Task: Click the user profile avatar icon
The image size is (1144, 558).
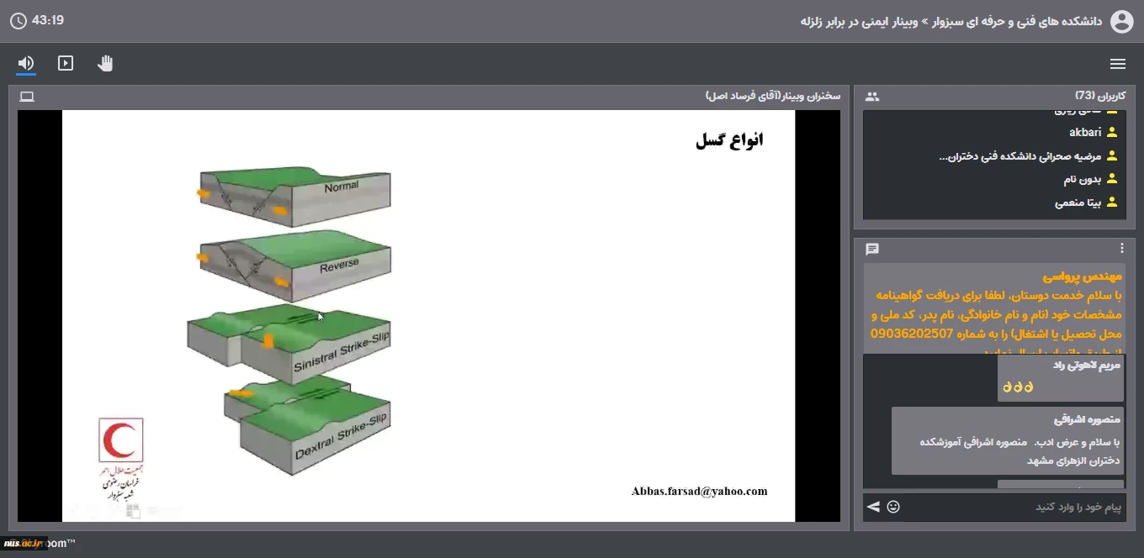Action: [x=1122, y=21]
